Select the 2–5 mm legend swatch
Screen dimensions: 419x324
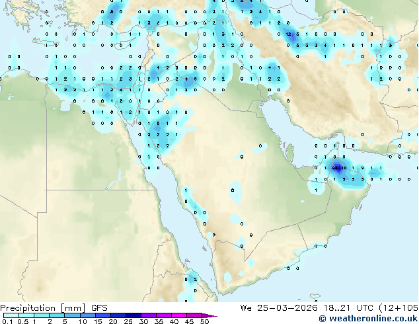coord(57,315)
